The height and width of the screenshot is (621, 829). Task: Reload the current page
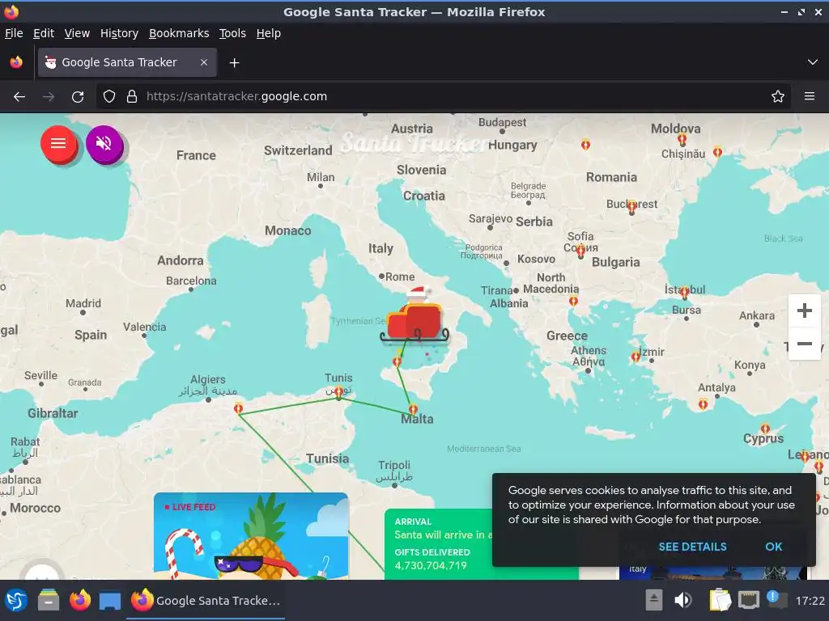(x=78, y=97)
